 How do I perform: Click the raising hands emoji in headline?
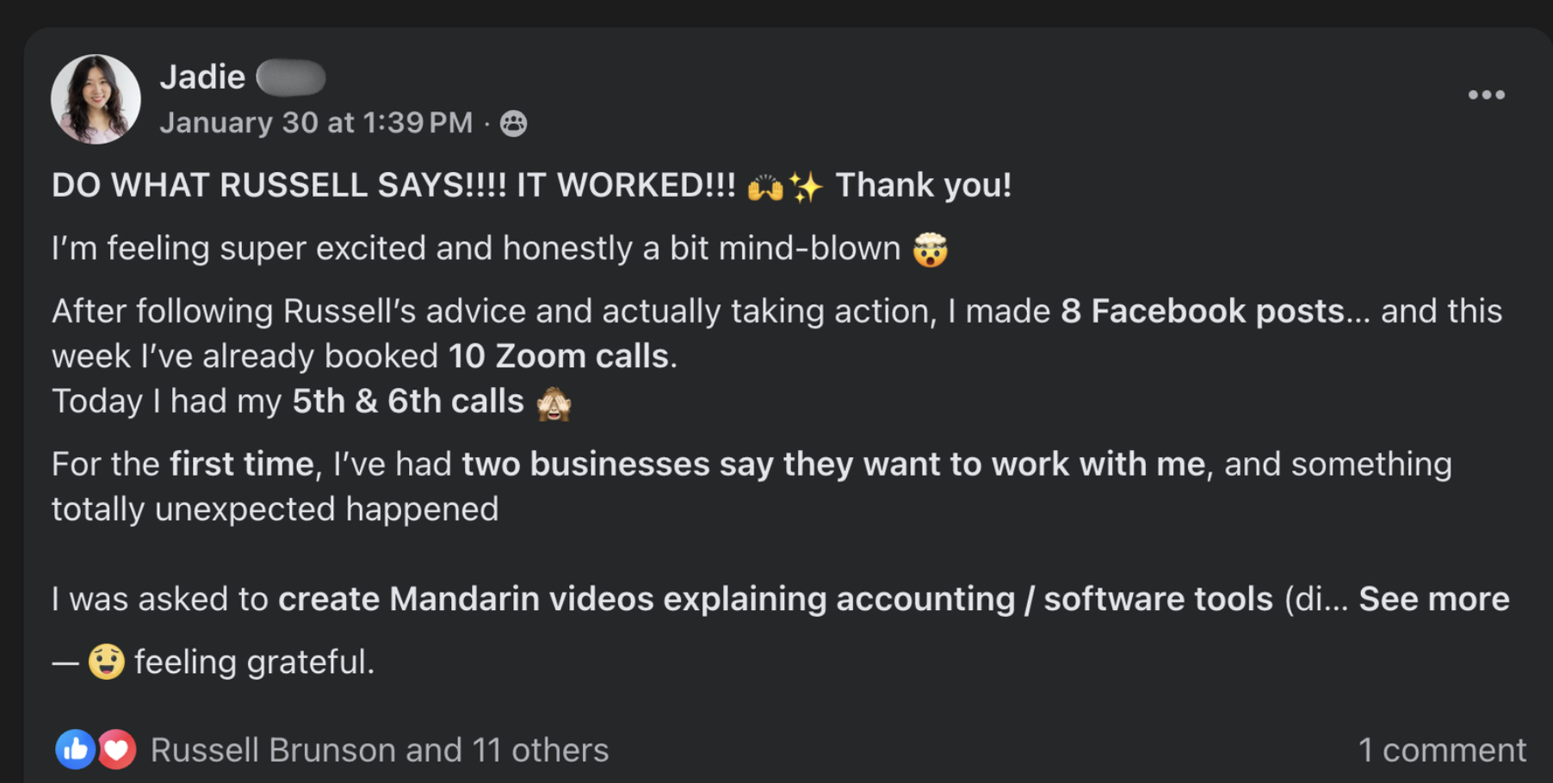tap(764, 187)
